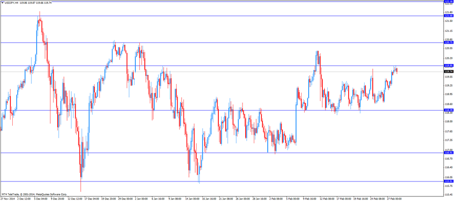Select the 115.91 blue price label
Screen dimensions: 454x201
pyautogui.click(x=449, y=181)
